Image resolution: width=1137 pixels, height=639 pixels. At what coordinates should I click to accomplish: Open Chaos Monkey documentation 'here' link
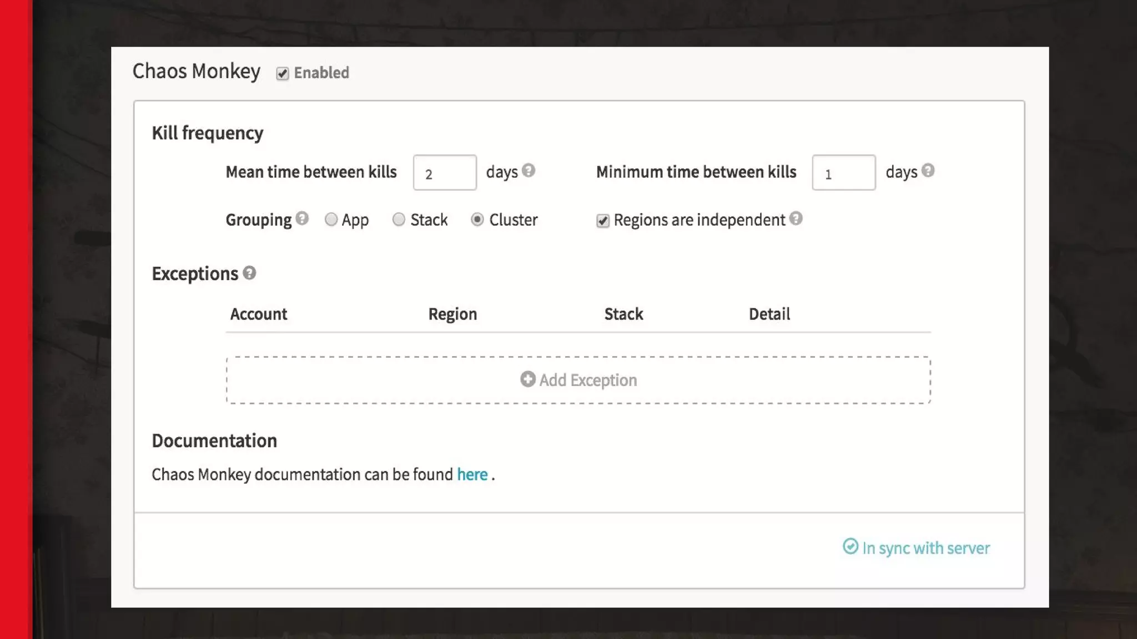[x=472, y=475]
